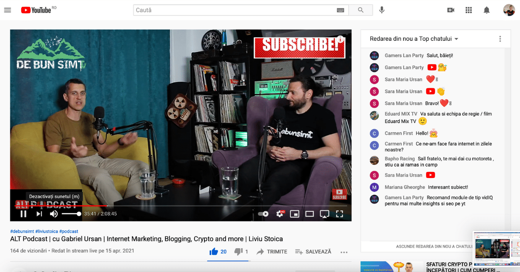Open the YouTube apps grid icon
520x272 pixels.
coord(468,10)
